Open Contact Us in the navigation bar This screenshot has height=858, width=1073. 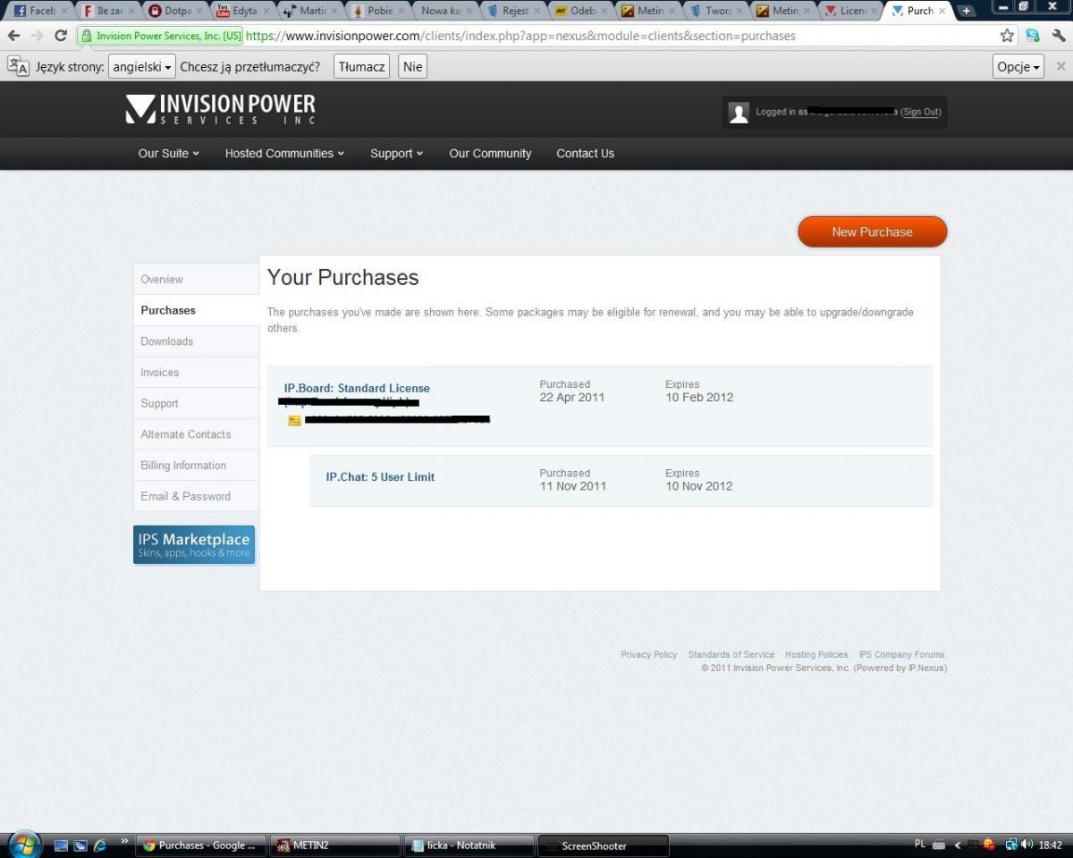click(585, 154)
